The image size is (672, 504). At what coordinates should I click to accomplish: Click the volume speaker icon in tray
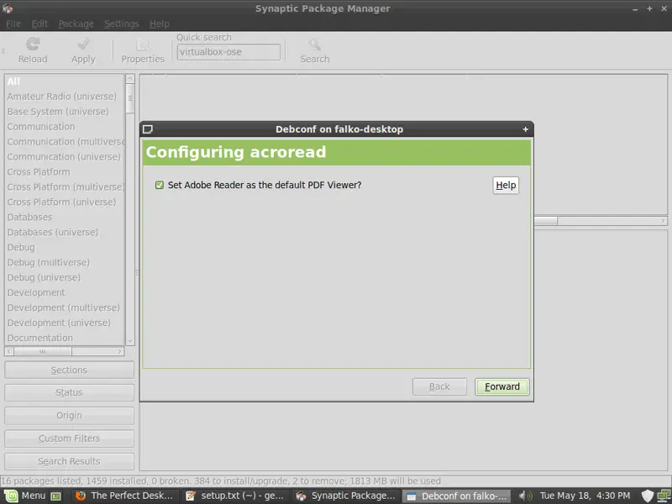(525, 496)
